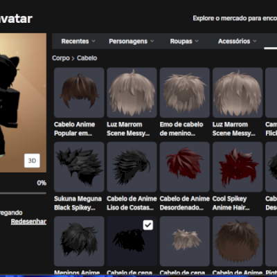This screenshot has height=277, width=277.
Task: Expand the chevron beside Recentes
Action: tap(93, 41)
